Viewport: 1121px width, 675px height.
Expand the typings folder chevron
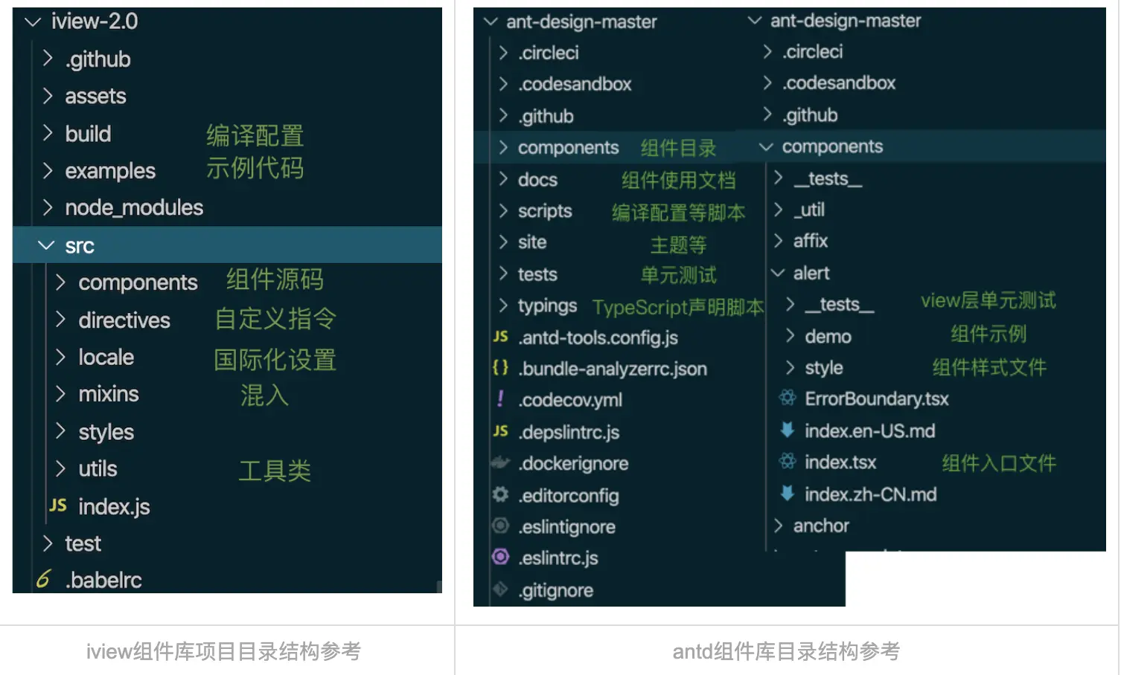(504, 306)
